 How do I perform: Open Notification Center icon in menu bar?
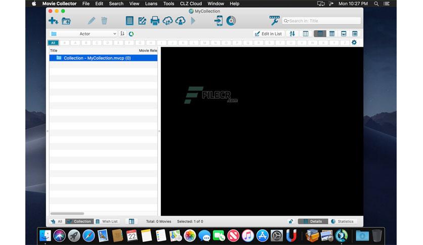click(387, 4)
